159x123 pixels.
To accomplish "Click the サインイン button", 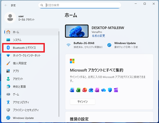I will point(82,102).
